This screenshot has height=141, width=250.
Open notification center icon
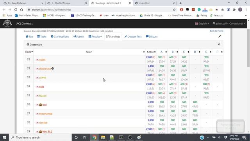[244, 137]
